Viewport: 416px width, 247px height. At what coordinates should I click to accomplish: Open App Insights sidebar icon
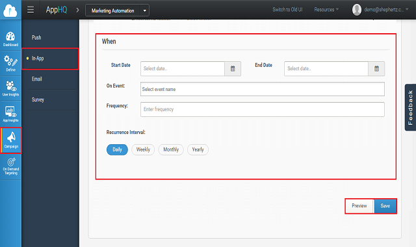[10, 114]
